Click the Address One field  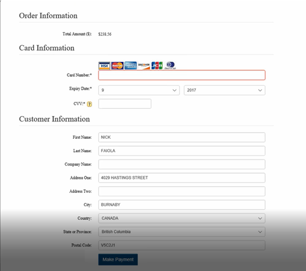[x=182, y=178]
